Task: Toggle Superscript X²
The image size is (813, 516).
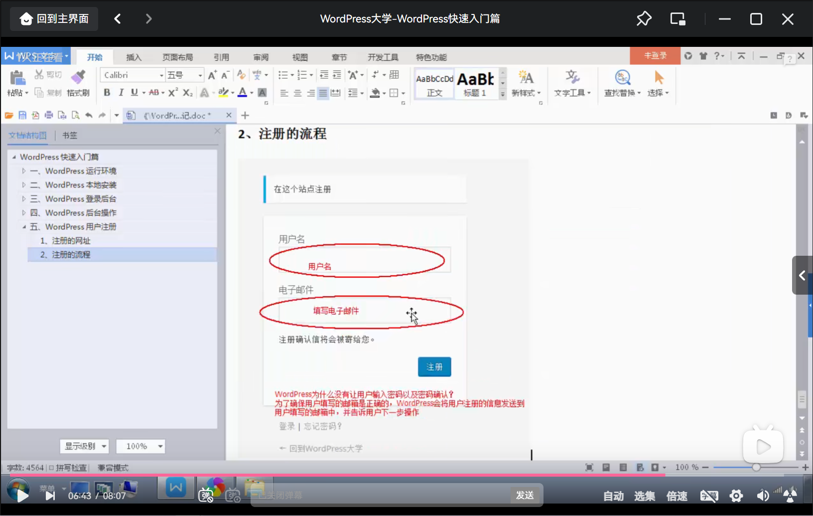Action: 173,93
